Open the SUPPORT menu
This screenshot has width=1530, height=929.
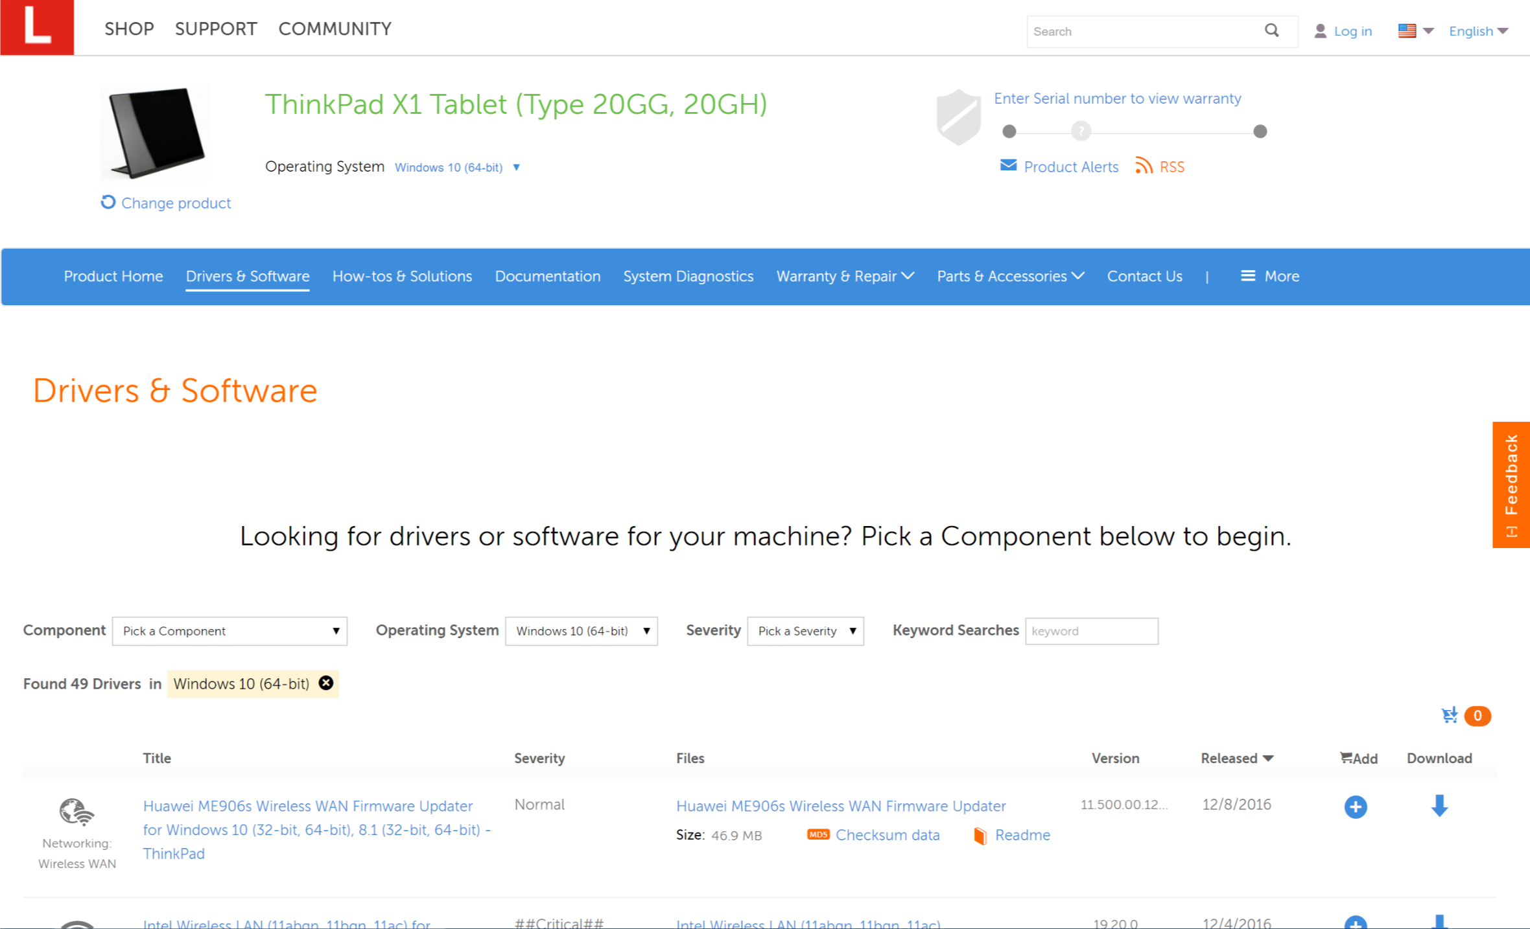(x=216, y=29)
